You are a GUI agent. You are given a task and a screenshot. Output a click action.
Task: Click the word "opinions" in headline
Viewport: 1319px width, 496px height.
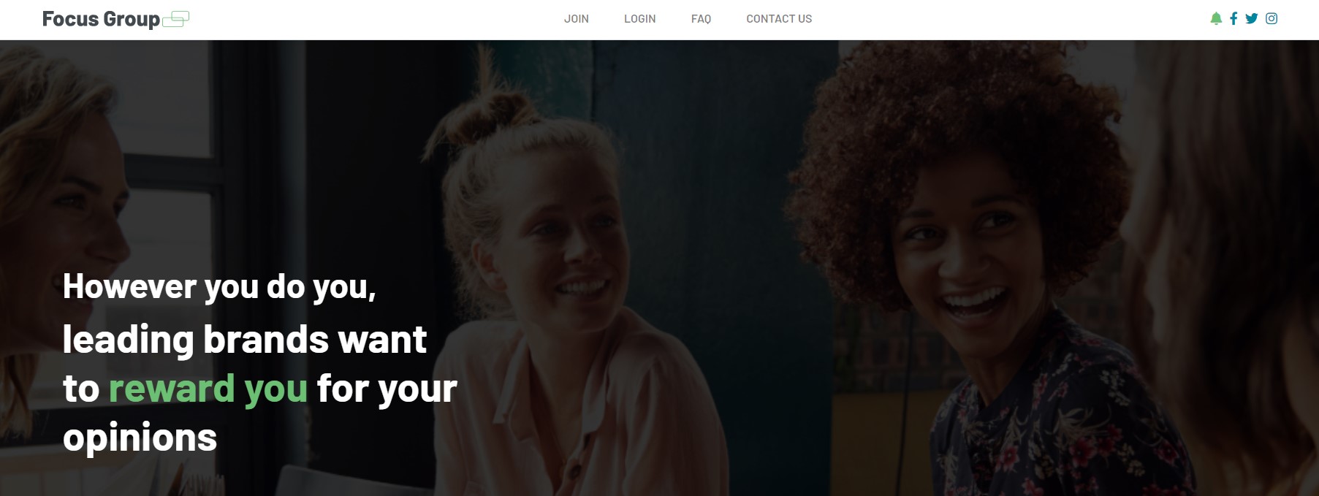click(140, 438)
